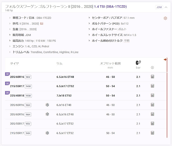Select tire size 205/60R16 in first OE row
This screenshot has height=146, width=172.
click(x=17, y=77)
